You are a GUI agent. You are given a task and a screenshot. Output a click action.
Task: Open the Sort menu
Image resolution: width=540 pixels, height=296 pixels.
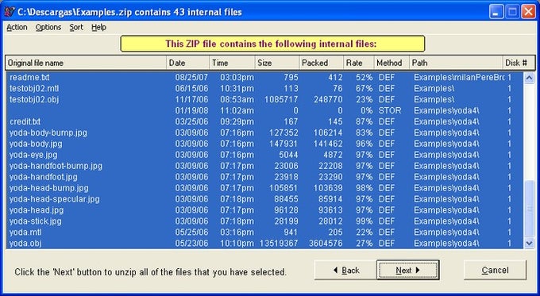[76, 27]
